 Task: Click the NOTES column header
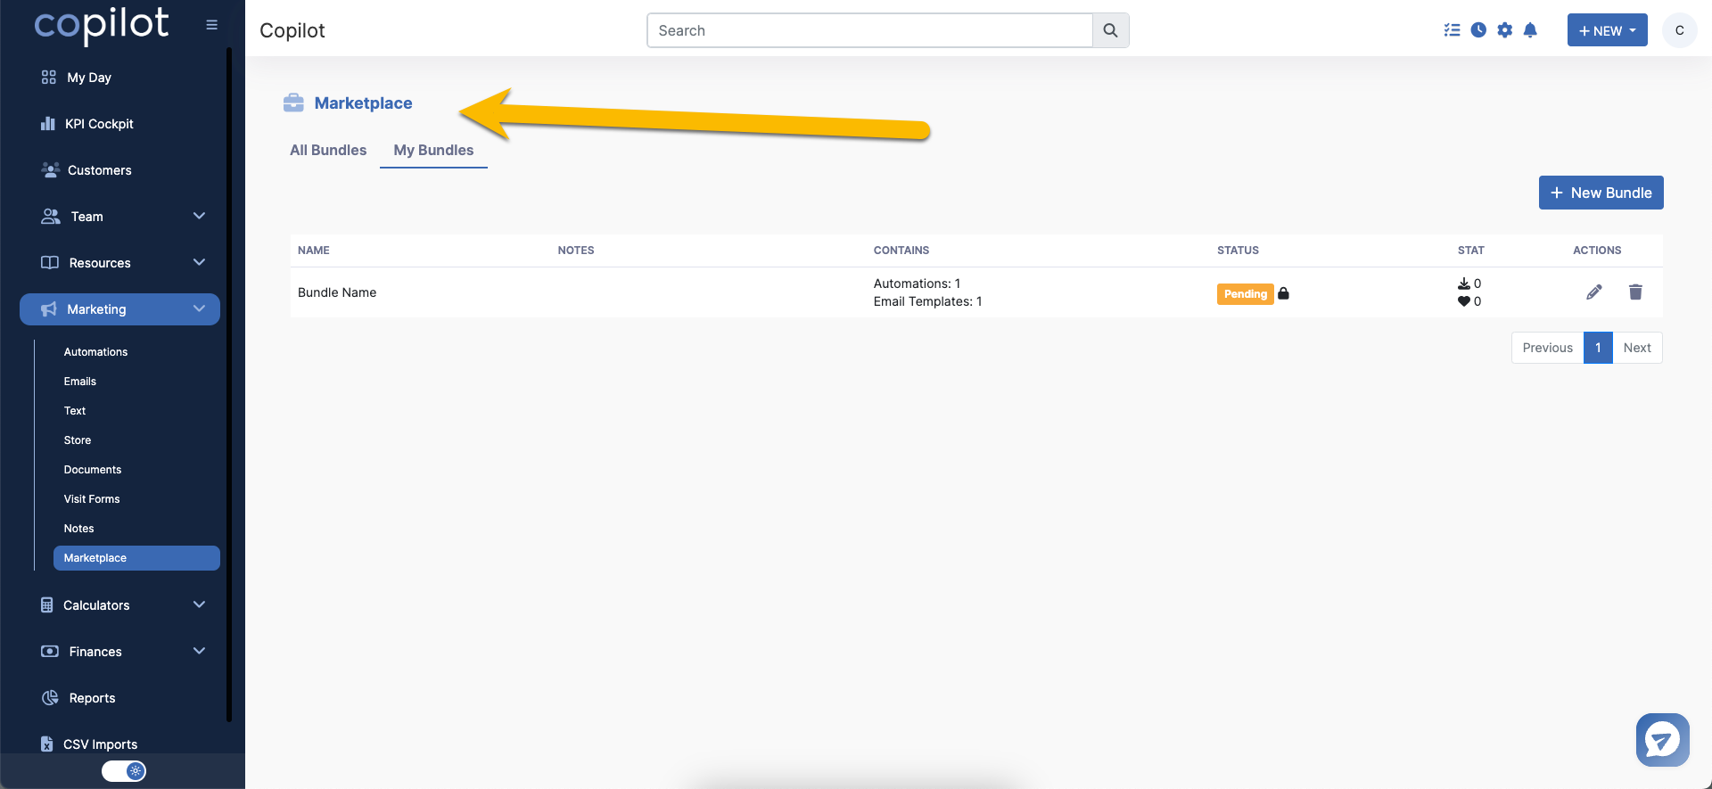576,251
